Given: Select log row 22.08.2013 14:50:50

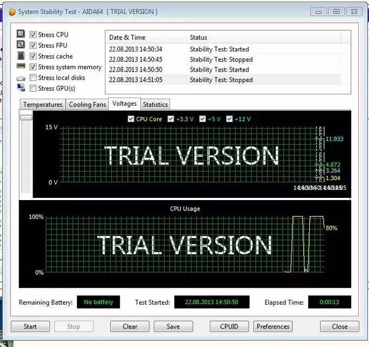Looking at the screenshot, I should (223, 69).
